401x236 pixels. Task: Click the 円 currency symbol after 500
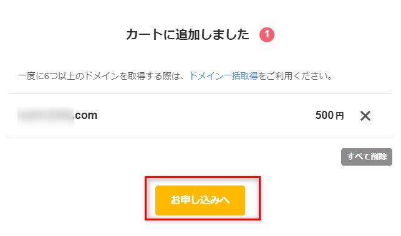[339, 116]
